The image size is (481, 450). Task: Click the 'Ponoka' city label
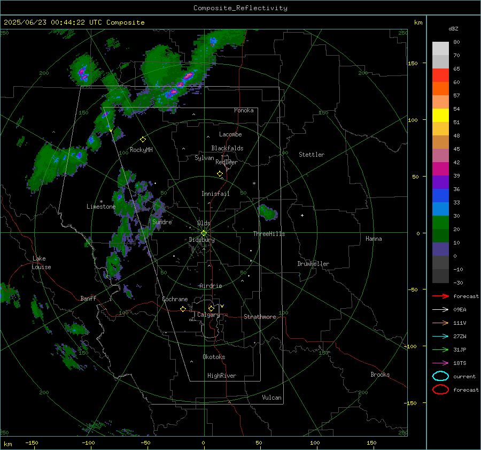tap(244, 110)
